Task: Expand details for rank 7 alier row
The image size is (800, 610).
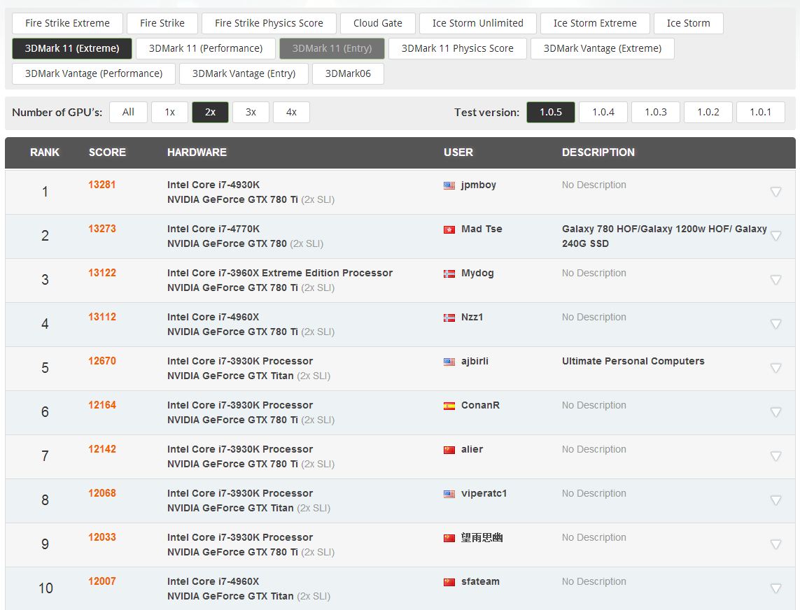Action: point(776,456)
